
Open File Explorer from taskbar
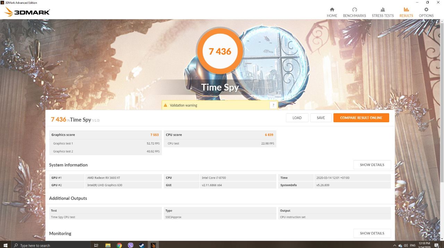108,245
